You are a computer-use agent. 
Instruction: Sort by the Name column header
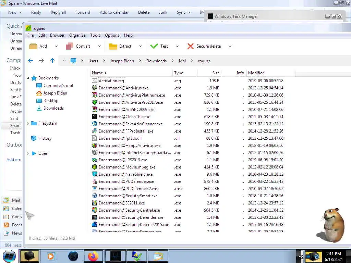(131, 73)
